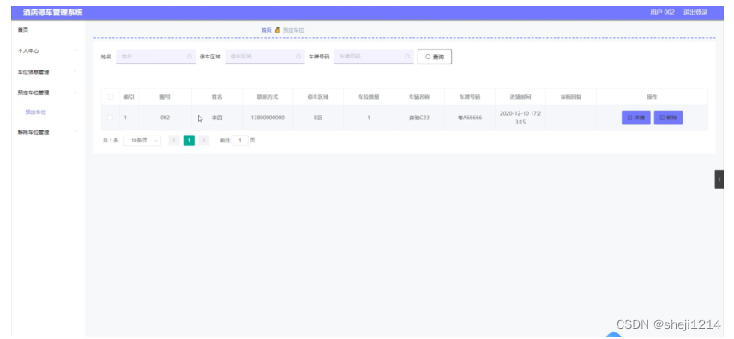Click the 酒店停车管理系统 title
Viewport: 734px width, 339px height.
[52, 13]
